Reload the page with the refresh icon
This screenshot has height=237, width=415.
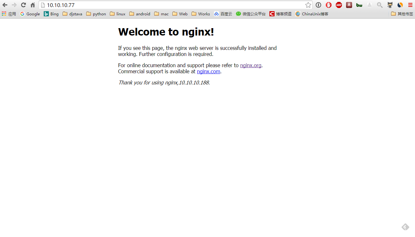pyautogui.click(x=23, y=5)
